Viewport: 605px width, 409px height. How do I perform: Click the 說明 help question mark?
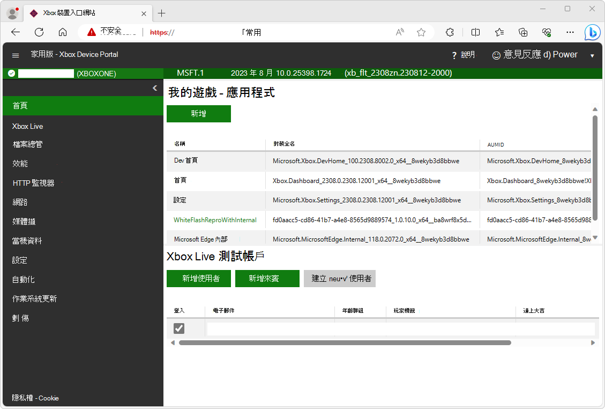coord(454,55)
